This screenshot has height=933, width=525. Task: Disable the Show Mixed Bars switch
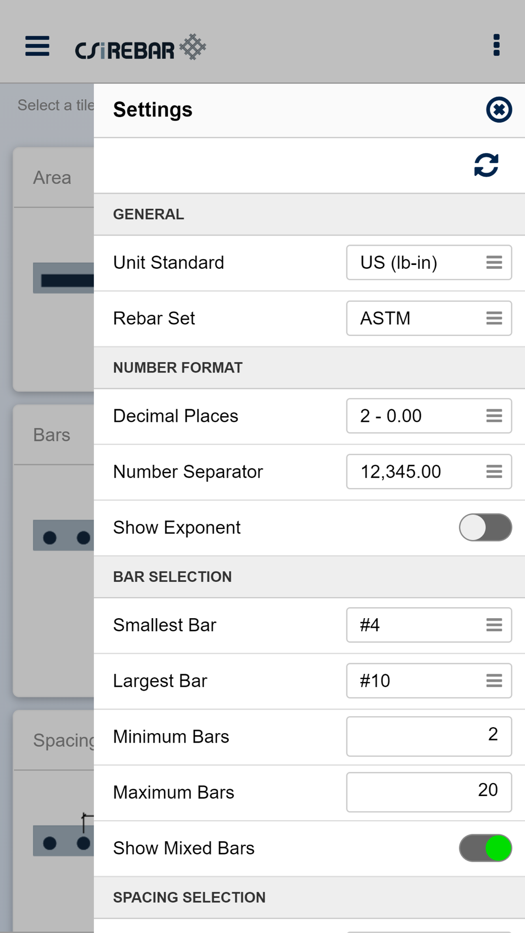click(x=485, y=848)
